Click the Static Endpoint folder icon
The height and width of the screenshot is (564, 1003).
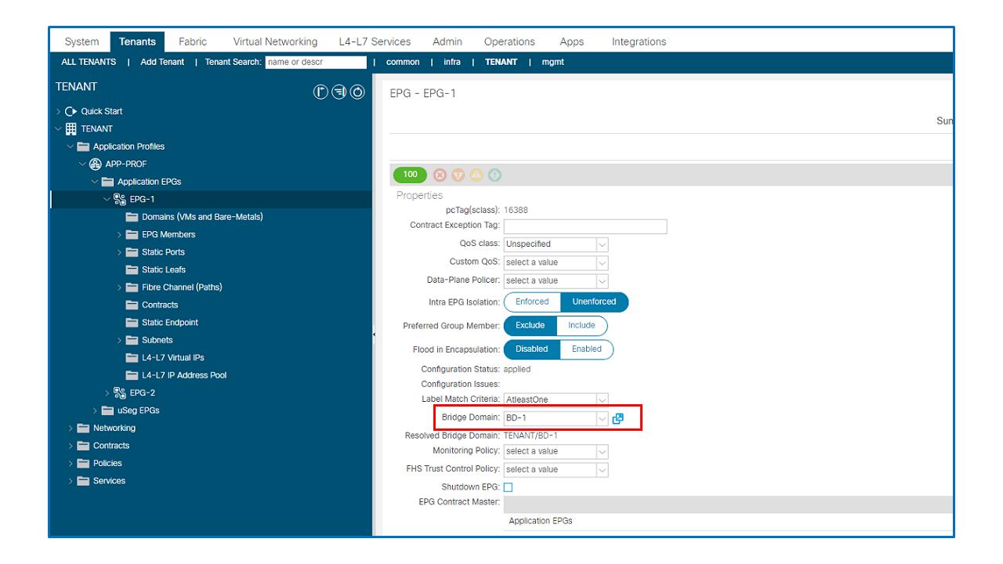point(132,323)
